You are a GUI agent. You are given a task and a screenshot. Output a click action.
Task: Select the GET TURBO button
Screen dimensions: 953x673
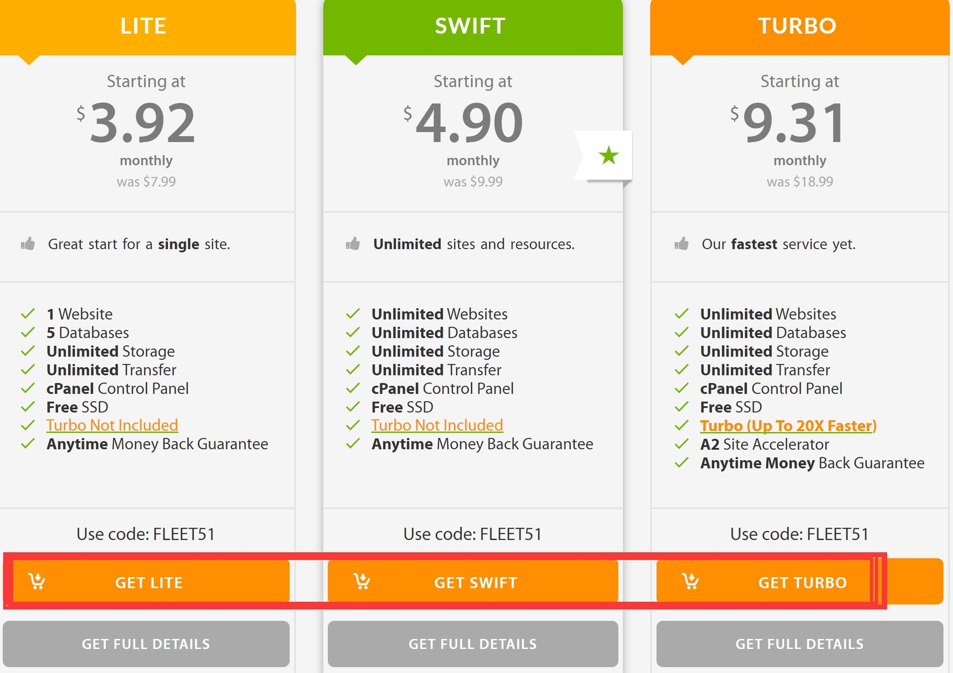pyautogui.click(x=800, y=581)
